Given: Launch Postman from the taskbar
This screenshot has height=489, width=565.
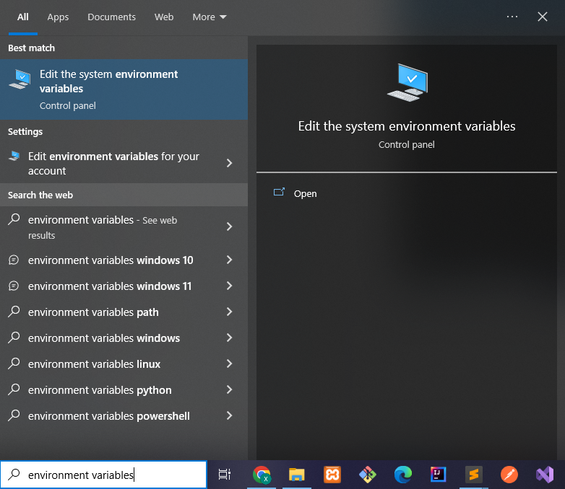Looking at the screenshot, I should pos(509,475).
